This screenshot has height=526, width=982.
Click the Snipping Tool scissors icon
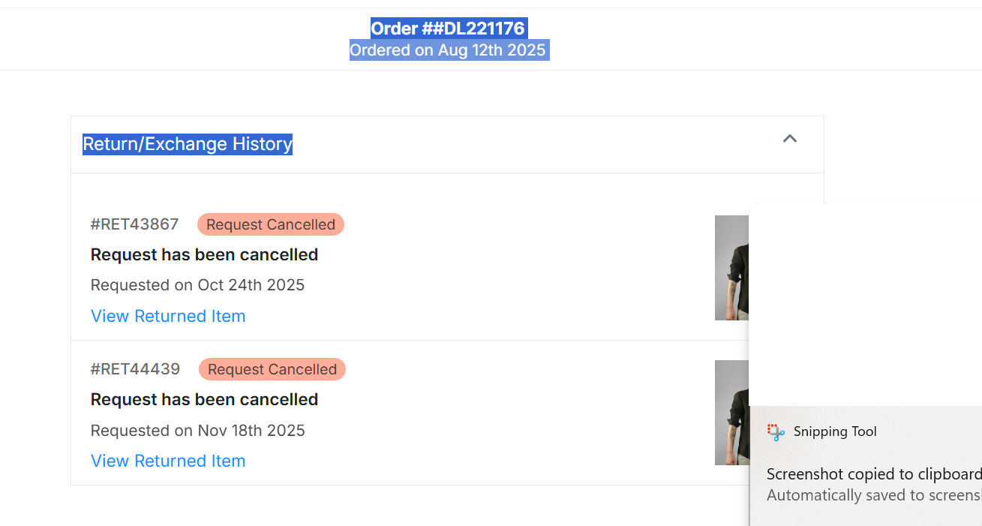point(776,431)
